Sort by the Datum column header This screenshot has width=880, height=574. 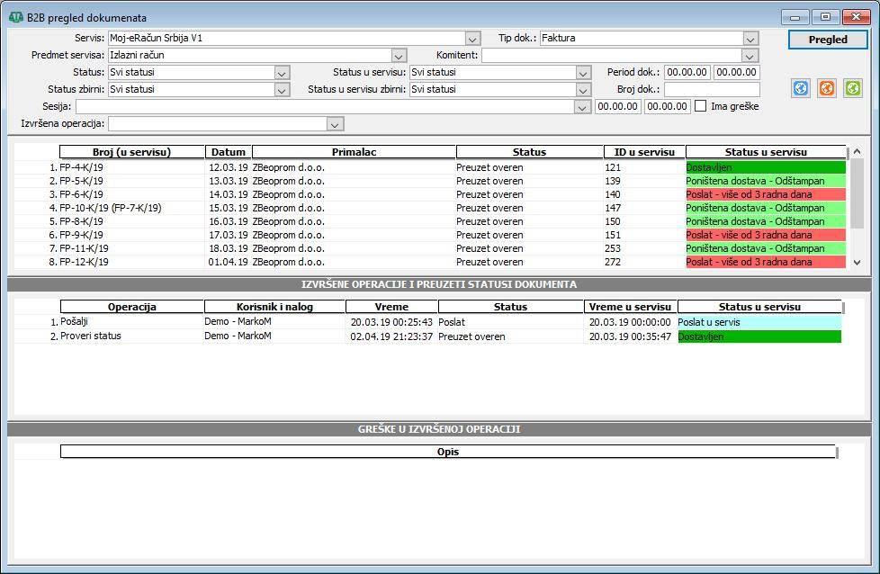pos(228,152)
